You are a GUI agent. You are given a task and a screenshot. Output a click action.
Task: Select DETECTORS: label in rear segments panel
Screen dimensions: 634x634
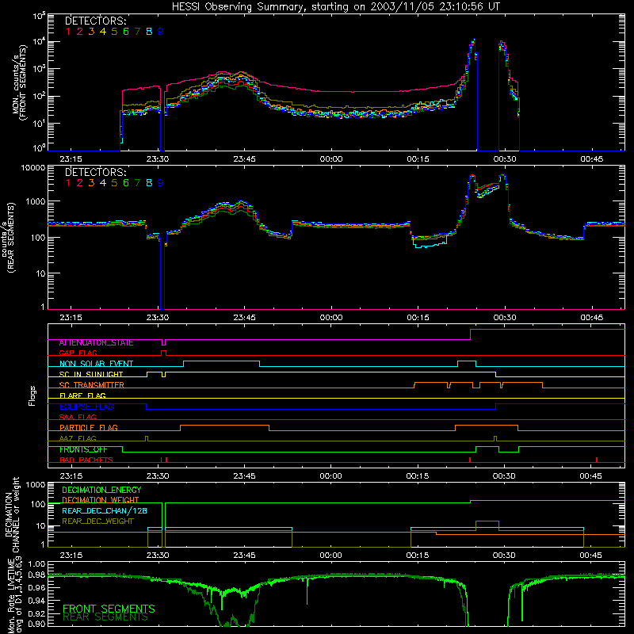(x=96, y=172)
